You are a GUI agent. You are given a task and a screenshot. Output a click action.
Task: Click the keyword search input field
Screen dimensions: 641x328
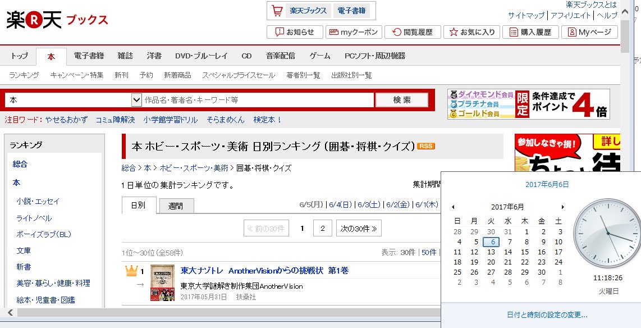pos(258,100)
